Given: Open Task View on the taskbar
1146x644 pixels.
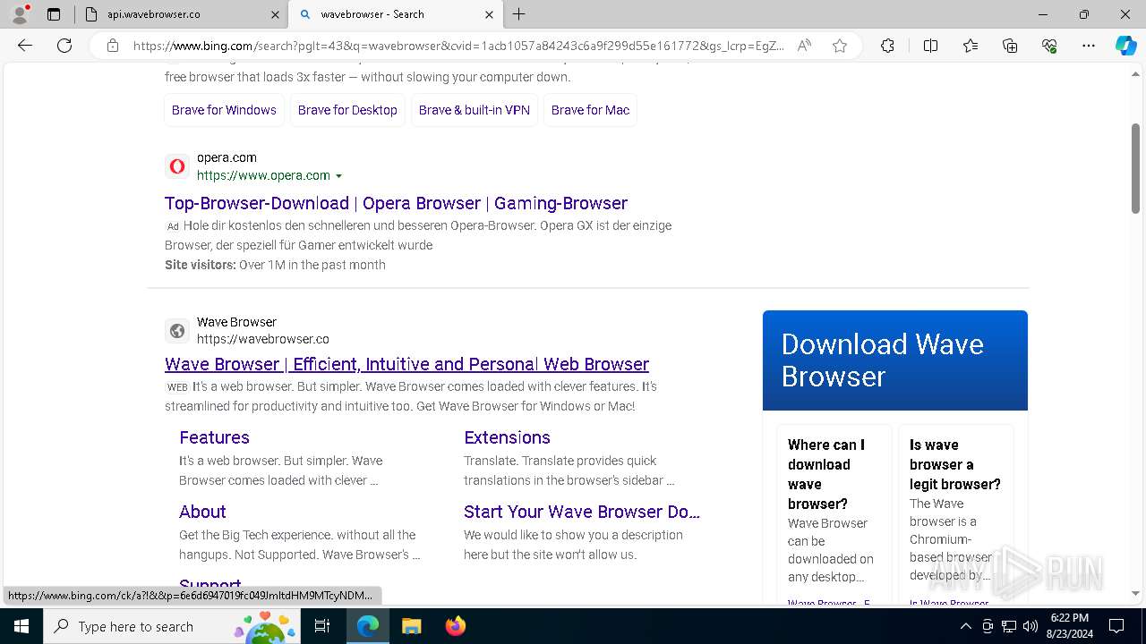Looking at the screenshot, I should point(322,626).
